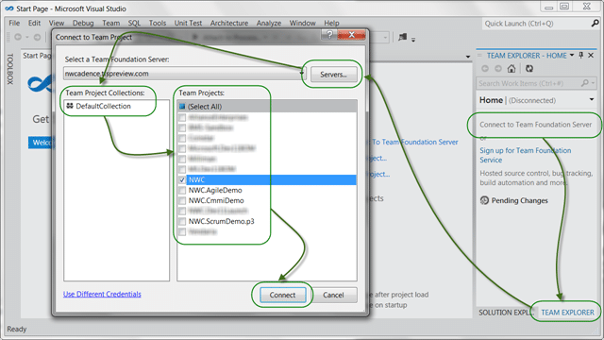Toggle the (Select All) checkbox
The width and height of the screenshot is (604, 340).
[182, 107]
